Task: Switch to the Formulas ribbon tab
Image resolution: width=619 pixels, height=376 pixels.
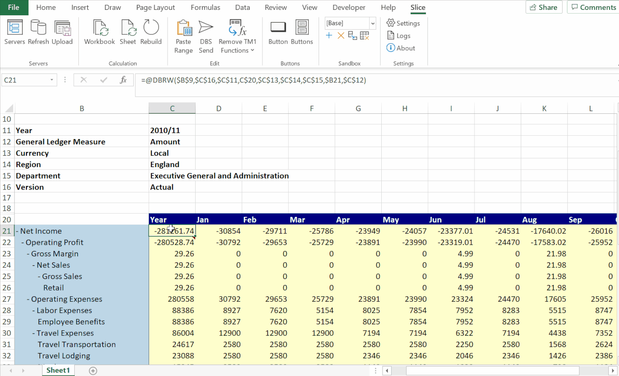Action: (x=205, y=7)
